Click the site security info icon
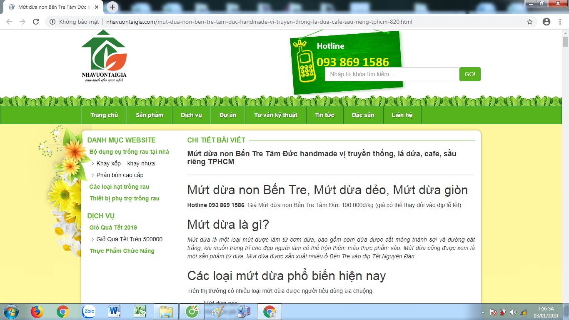The width and height of the screenshot is (569, 320). [52, 22]
